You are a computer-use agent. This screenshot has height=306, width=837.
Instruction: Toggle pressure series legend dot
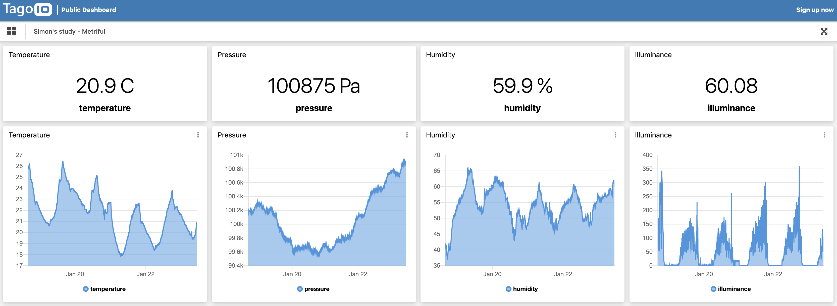point(300,289)
